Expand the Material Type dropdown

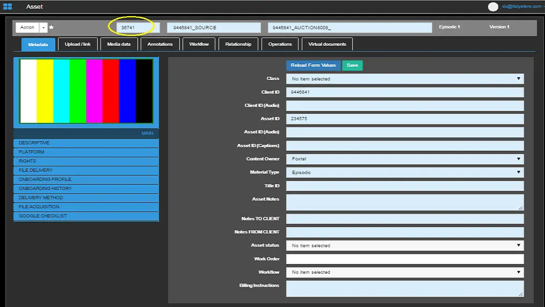click(404, 172)
